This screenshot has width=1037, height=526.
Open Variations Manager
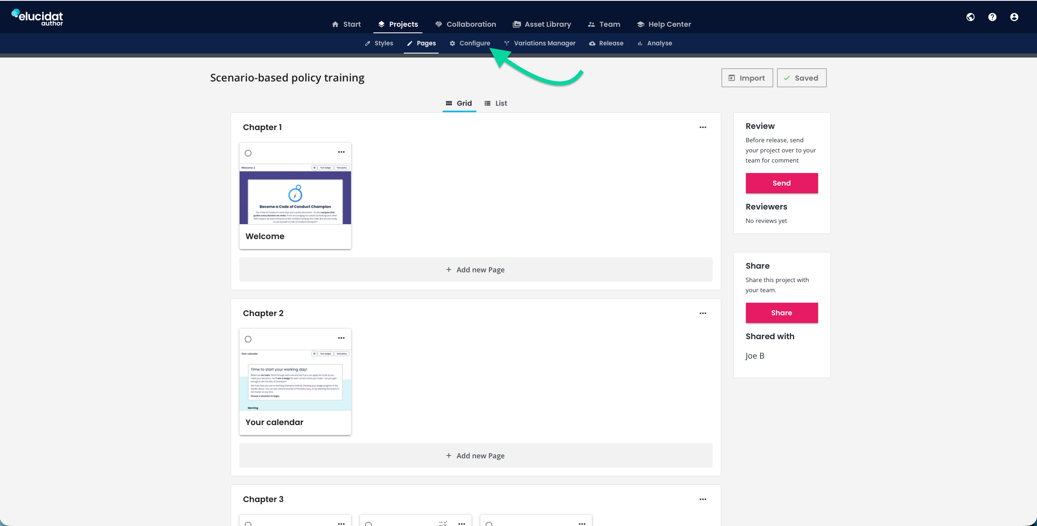click(x=540, y=43)
